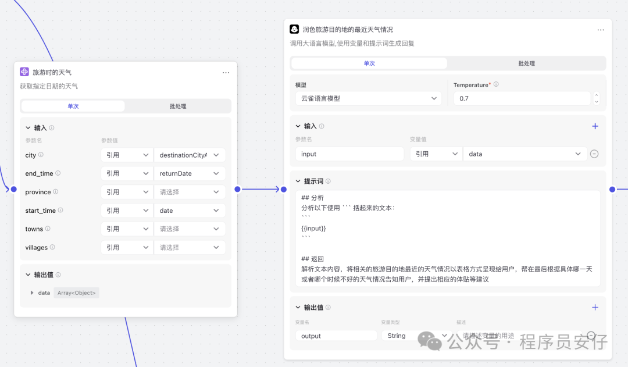Click the purple plugin icon of 旅游时的天气
This screenshot has width=628, height=367.
click(x=24, y=72)
